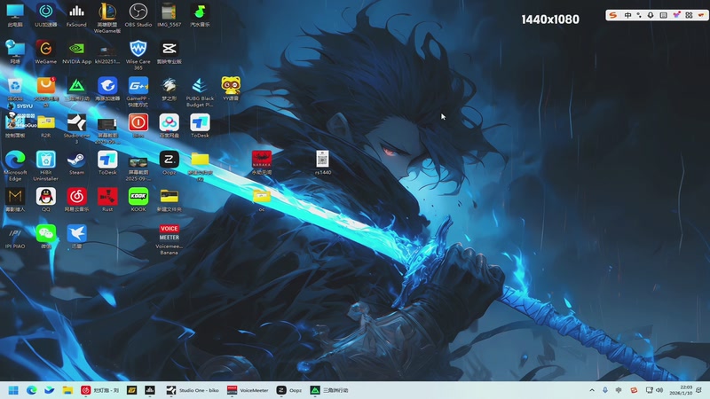Switch to Studio One - biko taskbar window
This screenshot has height=399, width=710.
pyautogui.click(x=193, y=390)
